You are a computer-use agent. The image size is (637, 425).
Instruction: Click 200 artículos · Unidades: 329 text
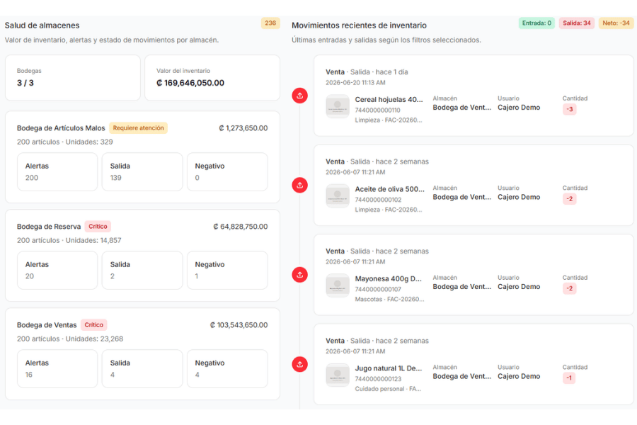pyautogui.click(x=65, y=142)
